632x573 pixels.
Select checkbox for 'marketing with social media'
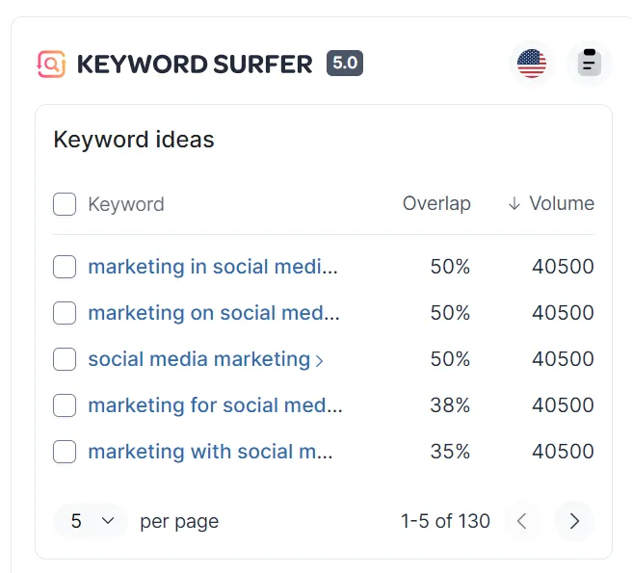tap(65, 452)
